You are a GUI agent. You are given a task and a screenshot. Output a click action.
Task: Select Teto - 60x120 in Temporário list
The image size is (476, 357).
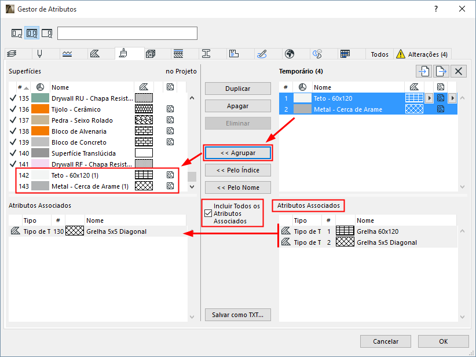pyautogui.click(x=368, y=98)
